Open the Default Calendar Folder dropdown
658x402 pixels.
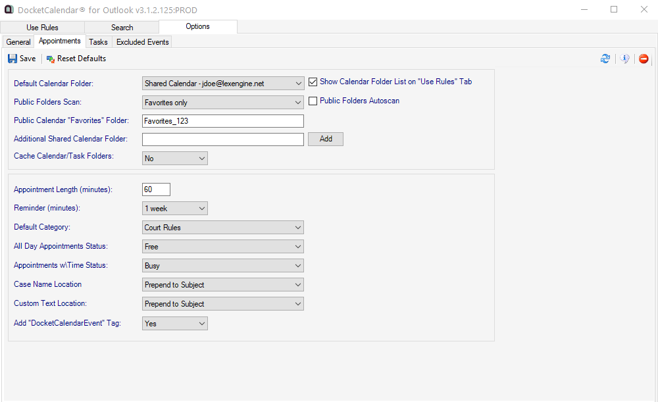[223, 84]
